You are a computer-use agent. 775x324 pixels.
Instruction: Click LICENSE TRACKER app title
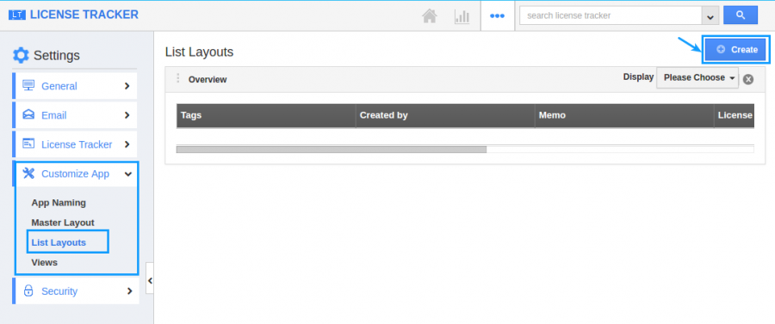(84, 15)
